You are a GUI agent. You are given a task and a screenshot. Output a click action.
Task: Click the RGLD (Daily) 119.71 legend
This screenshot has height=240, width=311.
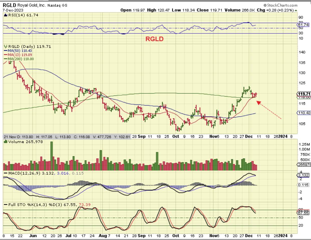pyautogui.click(x=30, y=47)
